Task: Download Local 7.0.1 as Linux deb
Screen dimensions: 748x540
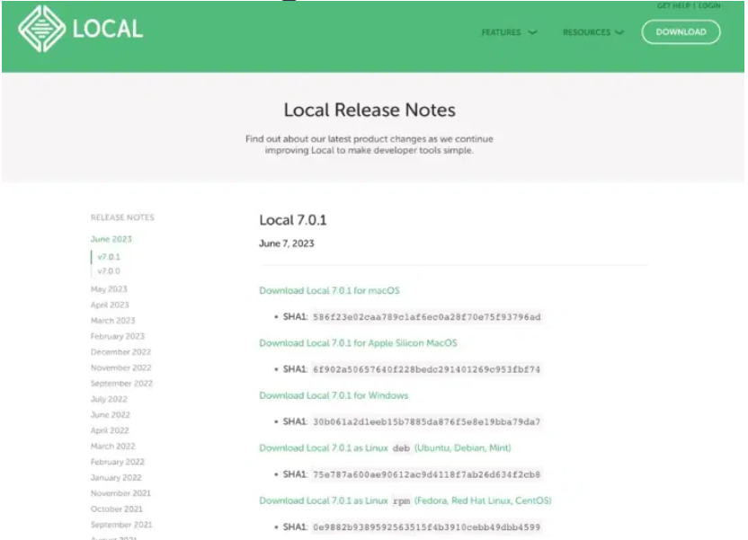Action: [385, 448]
